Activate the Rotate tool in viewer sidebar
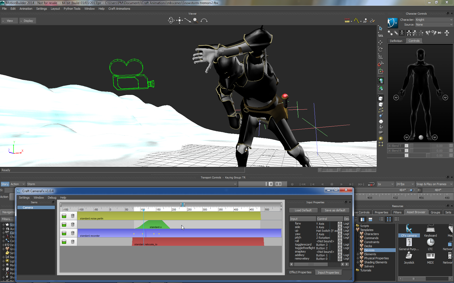 click(381, 50)
